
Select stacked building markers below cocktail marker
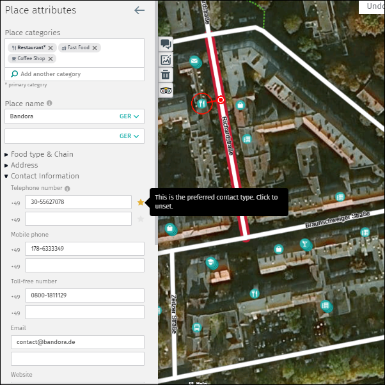pyautogui.click(x=326, y=306)
